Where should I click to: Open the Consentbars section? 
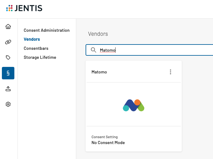[x=36, y=48]
